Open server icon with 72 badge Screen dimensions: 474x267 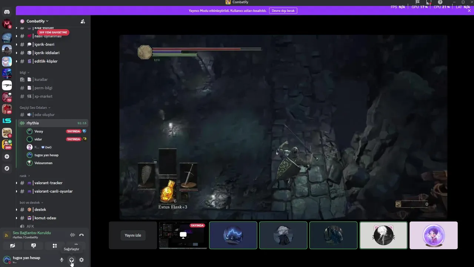point(7,97)
